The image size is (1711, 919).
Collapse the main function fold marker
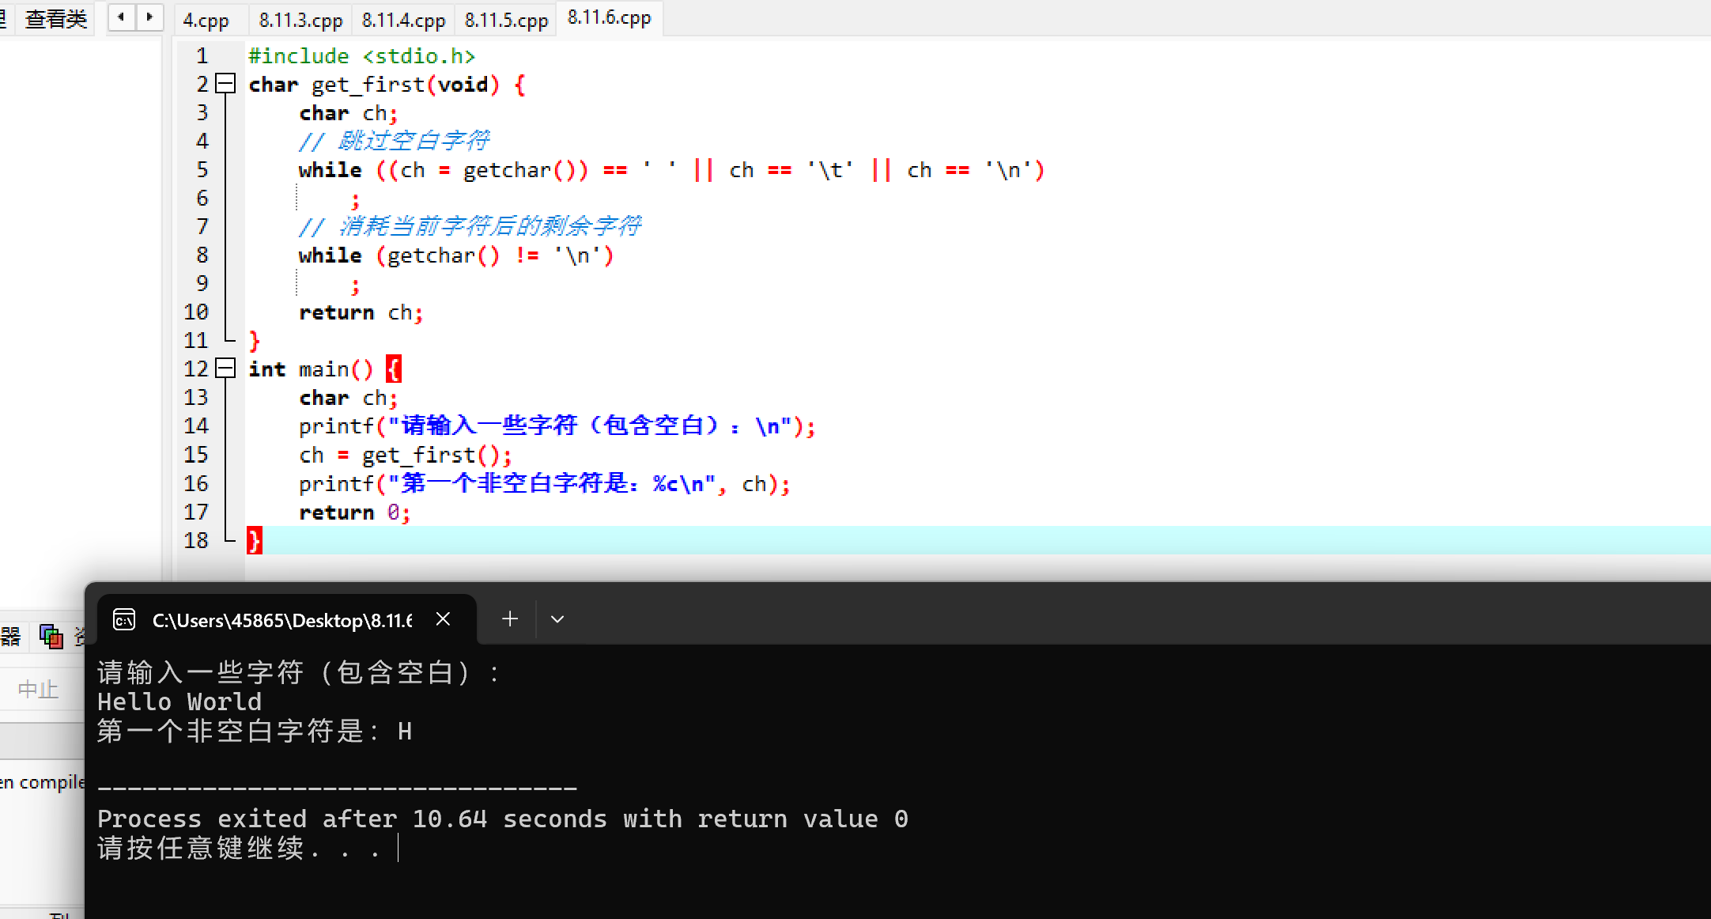click(226, 369)
